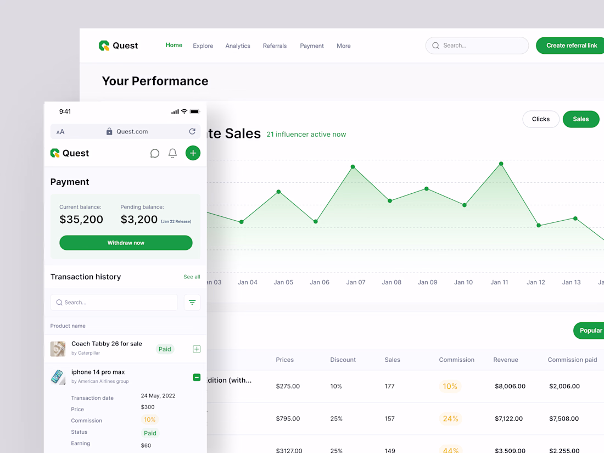Click the Revenue column header
Image resolution: width=604 pixels, height=453 pixels.
coord(505,360)
